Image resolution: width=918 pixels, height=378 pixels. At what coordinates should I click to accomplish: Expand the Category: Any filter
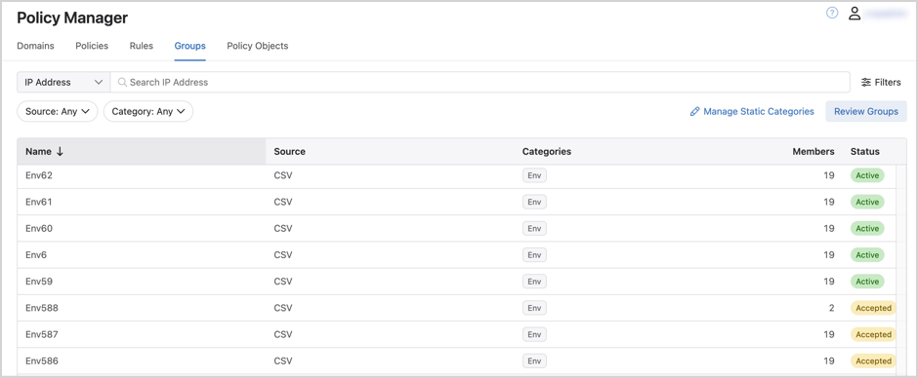click(148, 111)
